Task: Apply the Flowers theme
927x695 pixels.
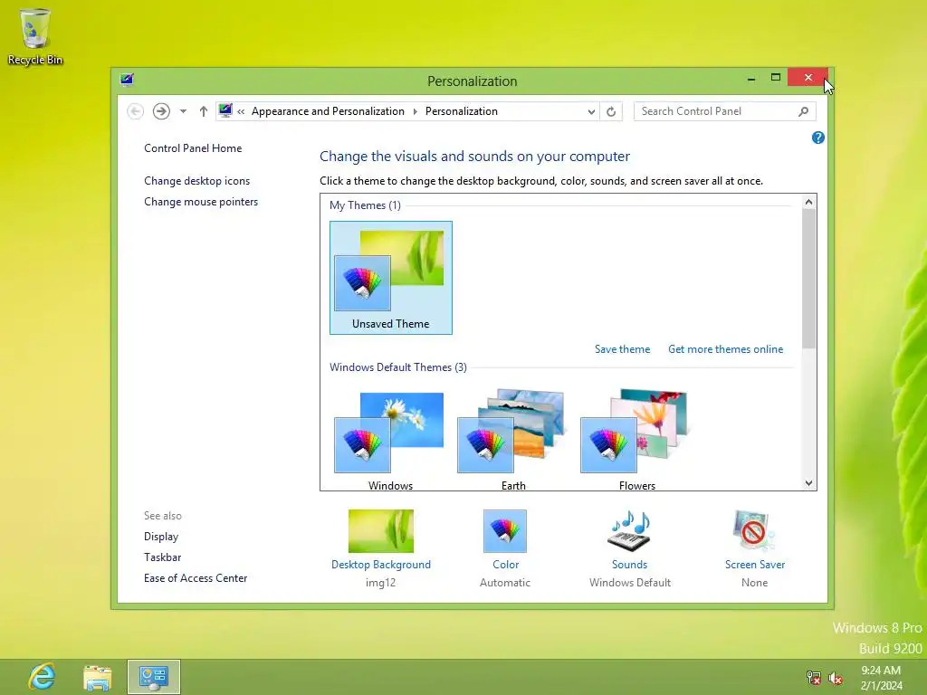Action: pos(636,439)
